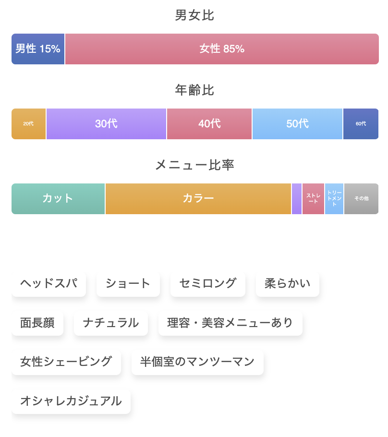Click the unlabeled purple menu segment
The image size is (388, 437).
pyautogui.click(x=297, y=199)
